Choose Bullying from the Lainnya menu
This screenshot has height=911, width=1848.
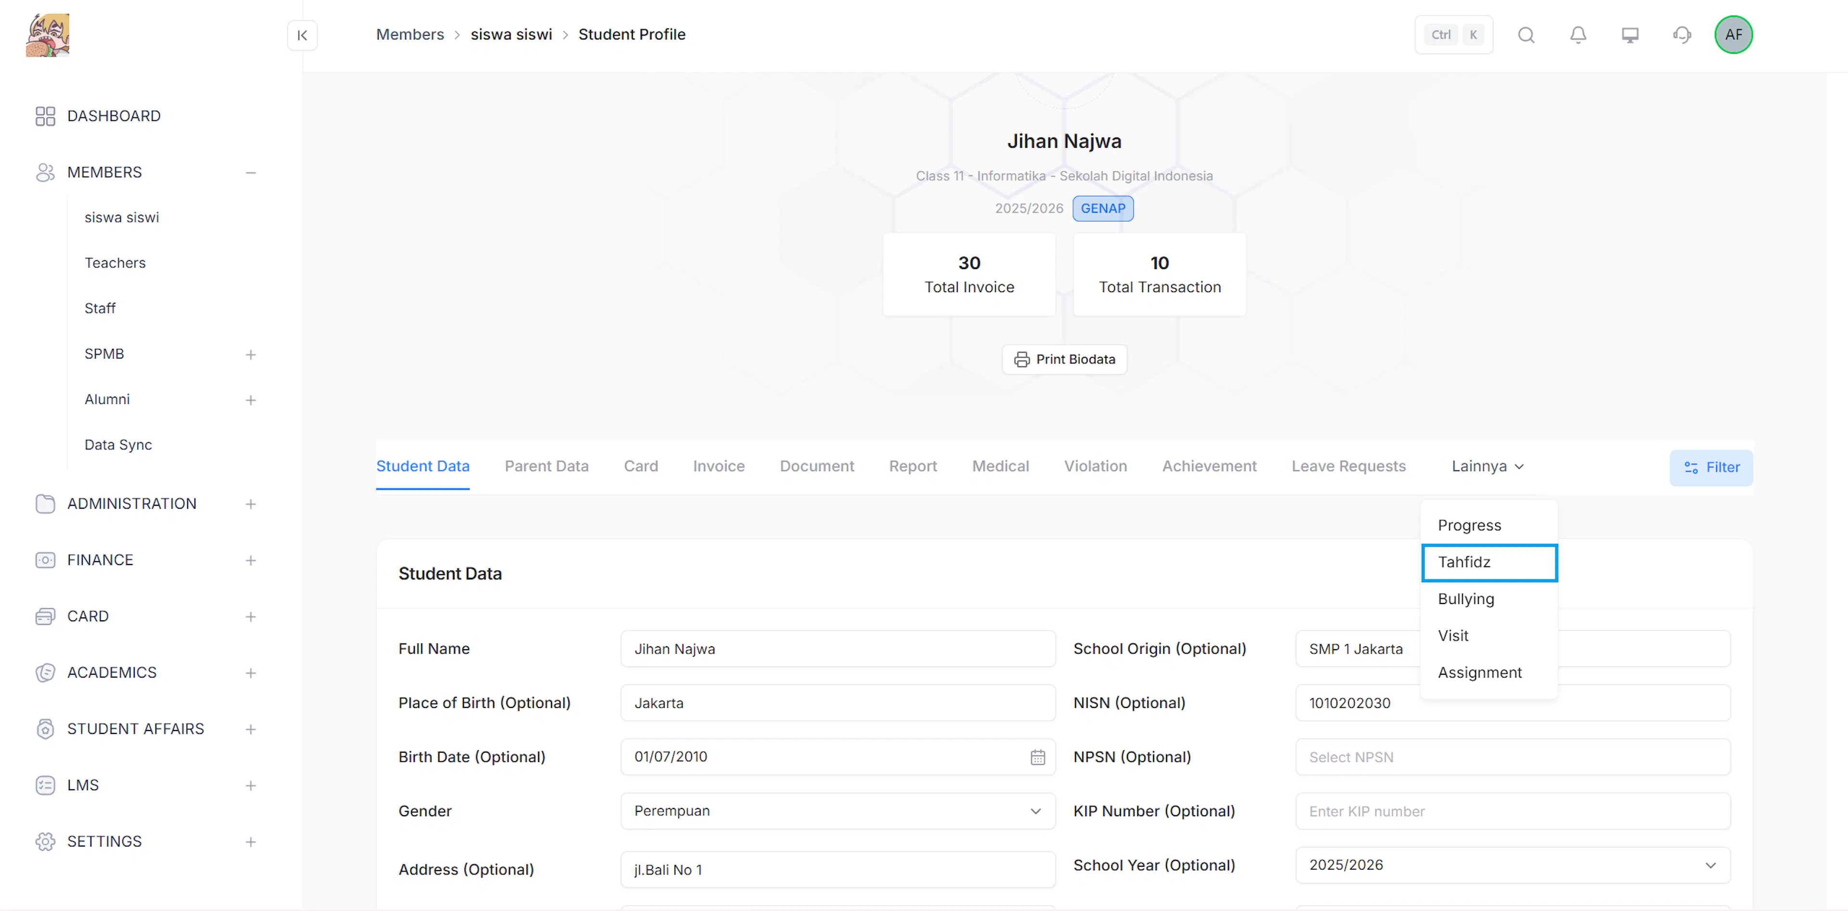(x=1489, y=599)
